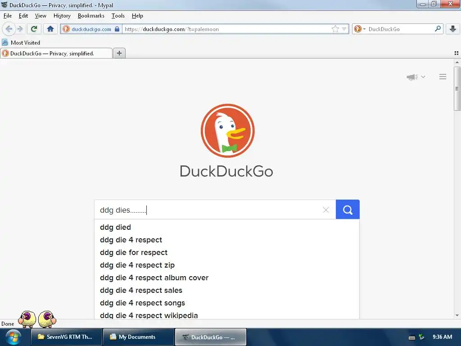Click the duckduckgo.com site identity favicon
461x346 pixels.
click(x=66, y=29)
